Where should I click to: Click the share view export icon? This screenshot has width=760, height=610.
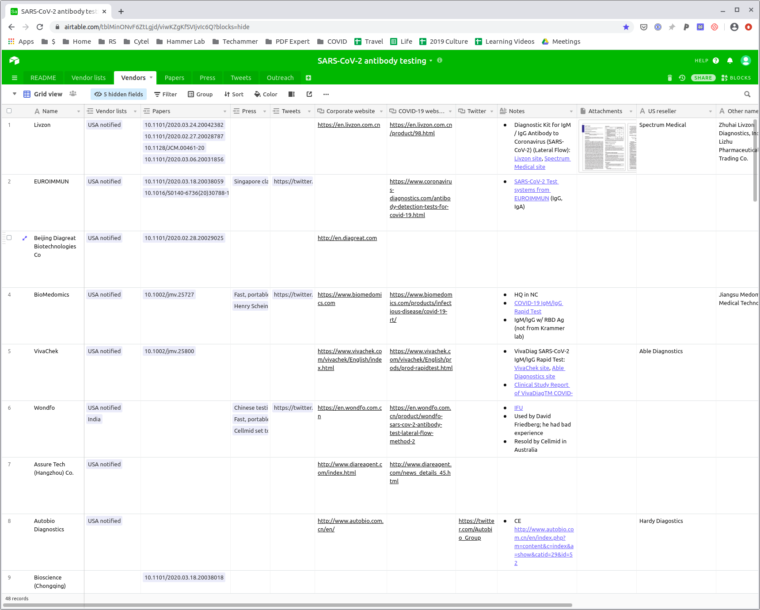coord(309,94)
